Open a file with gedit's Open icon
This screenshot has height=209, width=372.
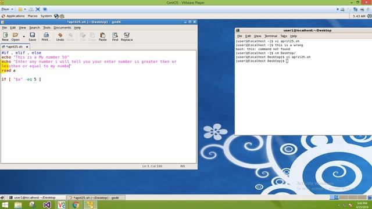(x=16, y=37)
